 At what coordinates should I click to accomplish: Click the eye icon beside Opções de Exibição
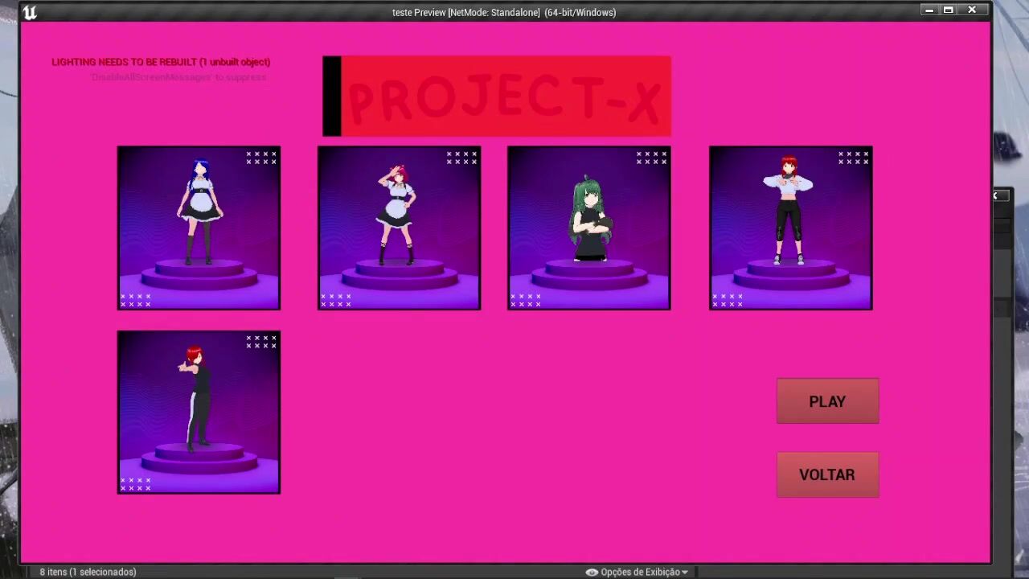point(592,572)
